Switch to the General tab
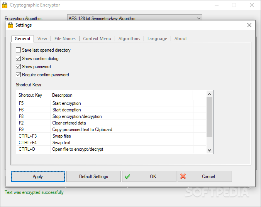261x207 pixels. pyautogui.click(x=22, y=39)
